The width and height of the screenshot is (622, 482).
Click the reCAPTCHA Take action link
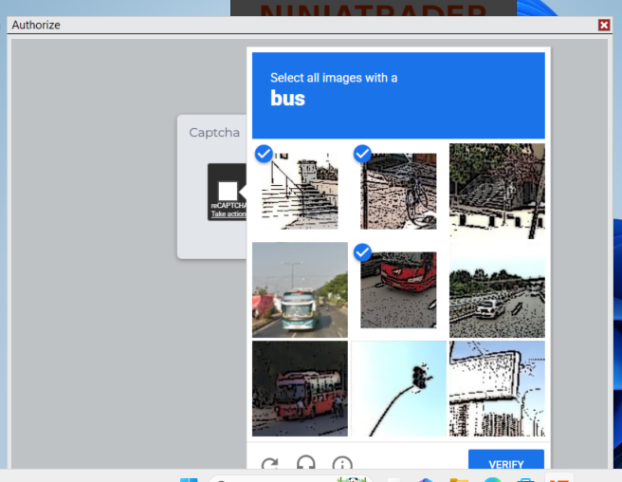[229, 213]
